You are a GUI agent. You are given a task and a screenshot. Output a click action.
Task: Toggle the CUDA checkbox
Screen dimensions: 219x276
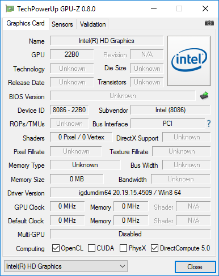(x=91, y=248)
